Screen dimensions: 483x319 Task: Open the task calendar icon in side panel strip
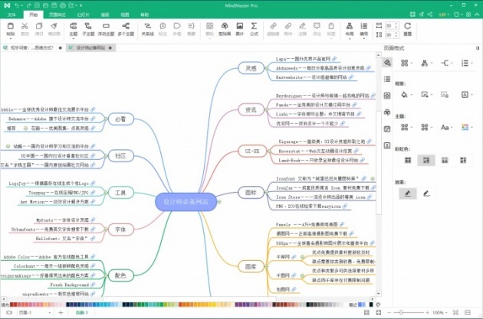click(387, 129)
